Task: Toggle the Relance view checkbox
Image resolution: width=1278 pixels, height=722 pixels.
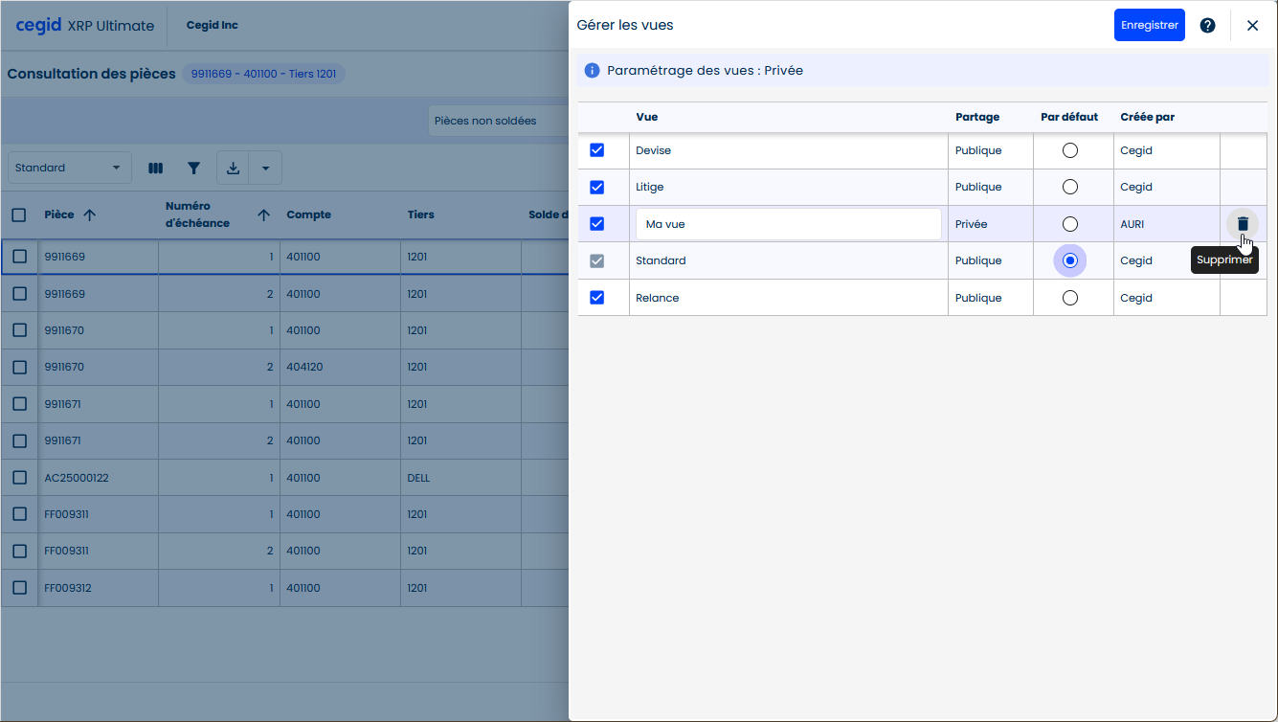Action: tap(596, 298)
